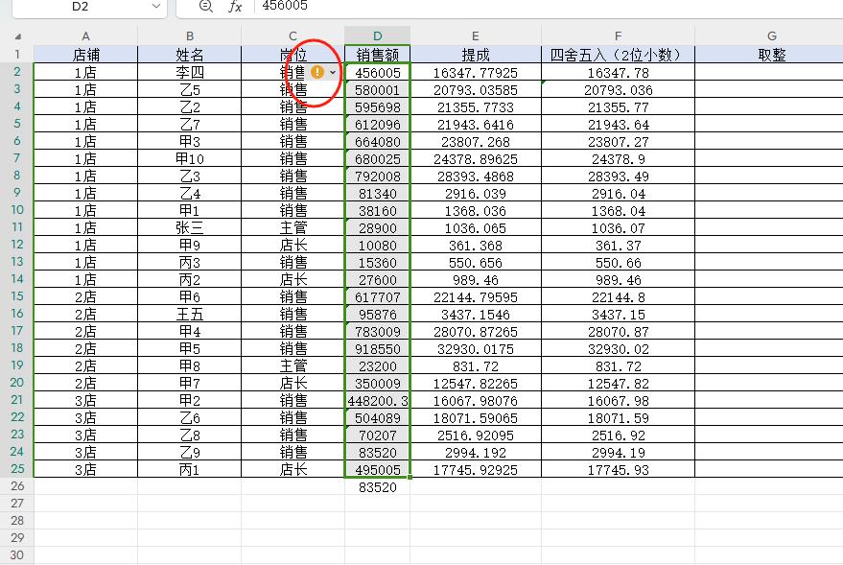Click sales cell 448200.3
The height and width of the screenshot is (565, 843).
pyautogui.click(x=378, y=401)
